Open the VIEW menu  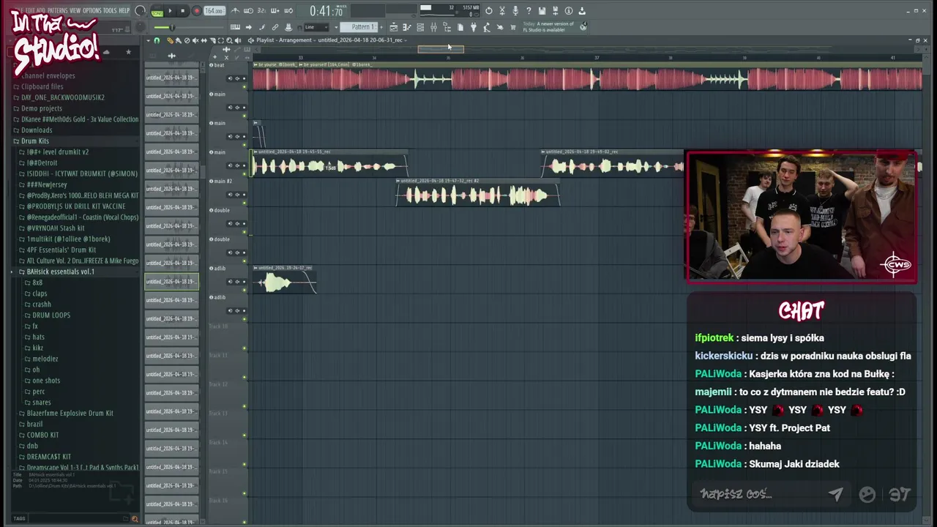point(75,10)
